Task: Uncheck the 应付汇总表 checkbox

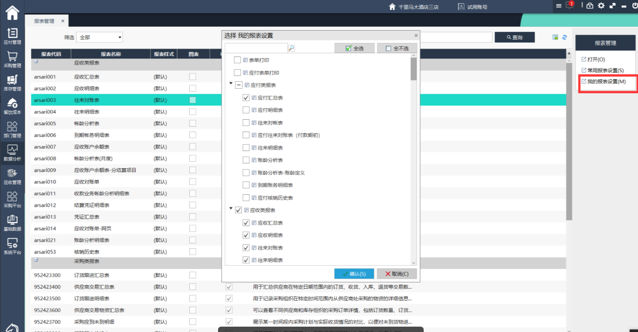Action: click(246, 98)
